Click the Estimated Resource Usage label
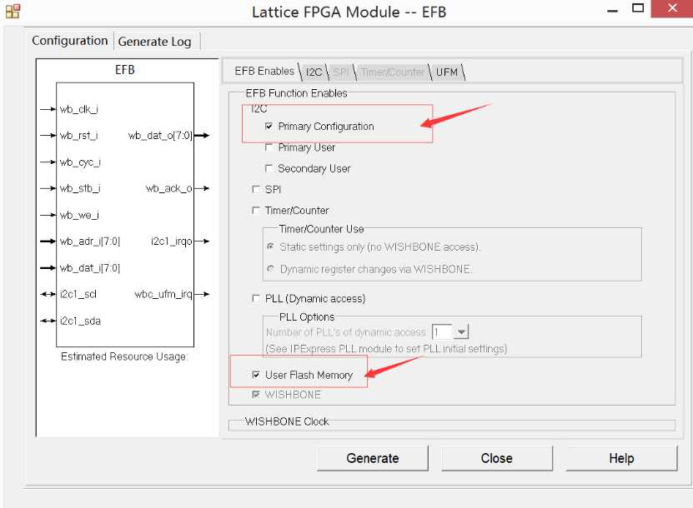 click(124, 356)
